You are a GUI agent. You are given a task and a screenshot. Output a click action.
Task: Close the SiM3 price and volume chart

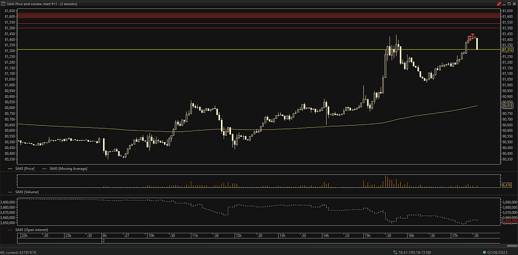(514, 3)
